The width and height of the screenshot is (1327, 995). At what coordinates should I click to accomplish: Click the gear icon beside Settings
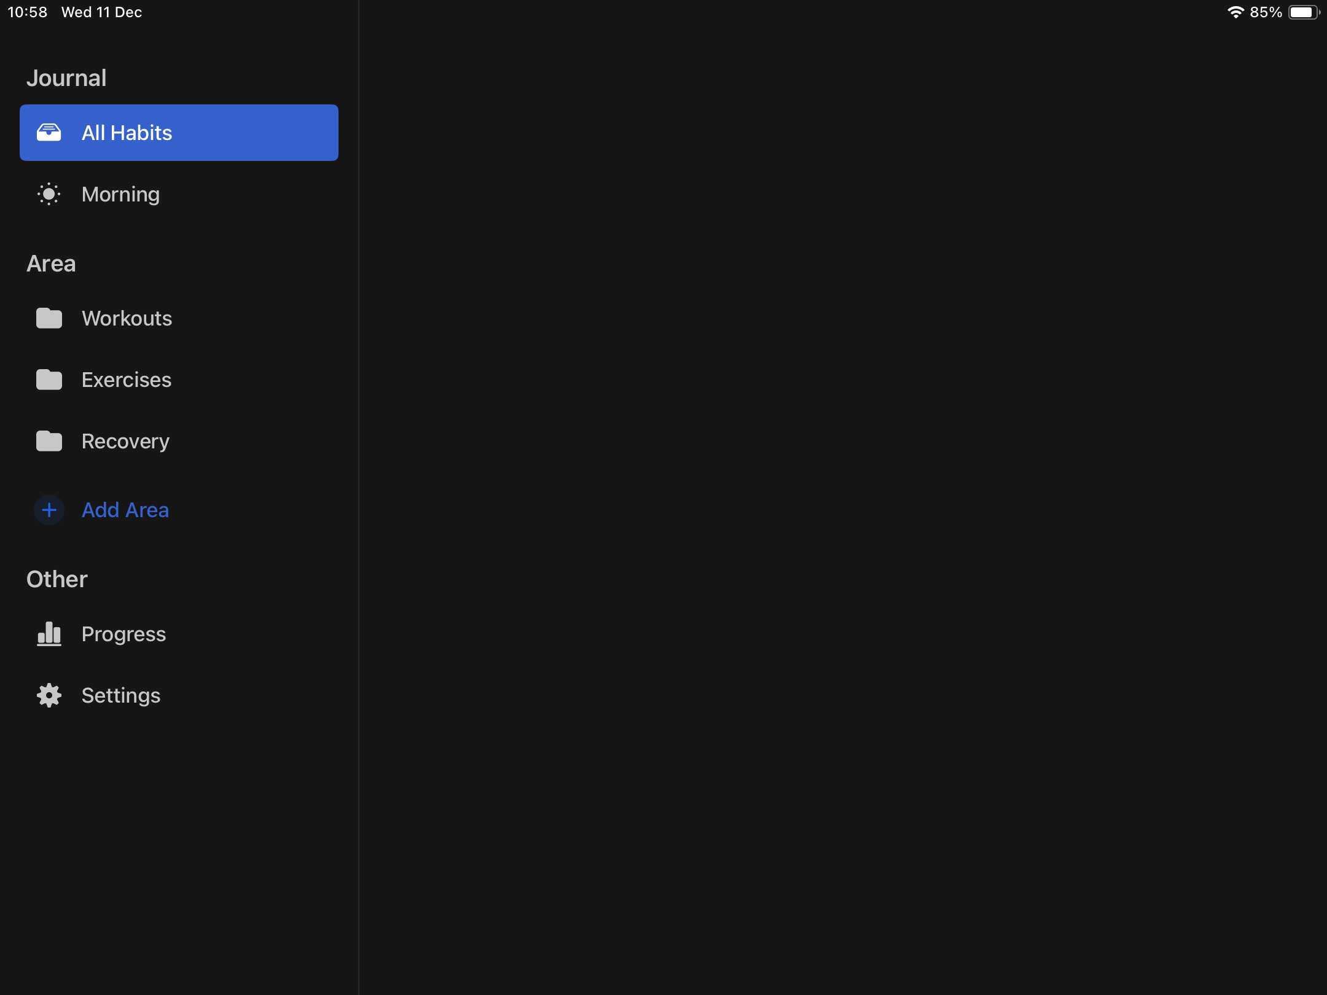[x=49, y=695]
